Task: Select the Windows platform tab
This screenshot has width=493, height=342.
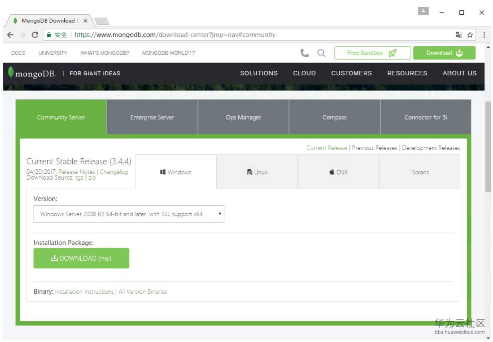Action: [x=176, y=172]
